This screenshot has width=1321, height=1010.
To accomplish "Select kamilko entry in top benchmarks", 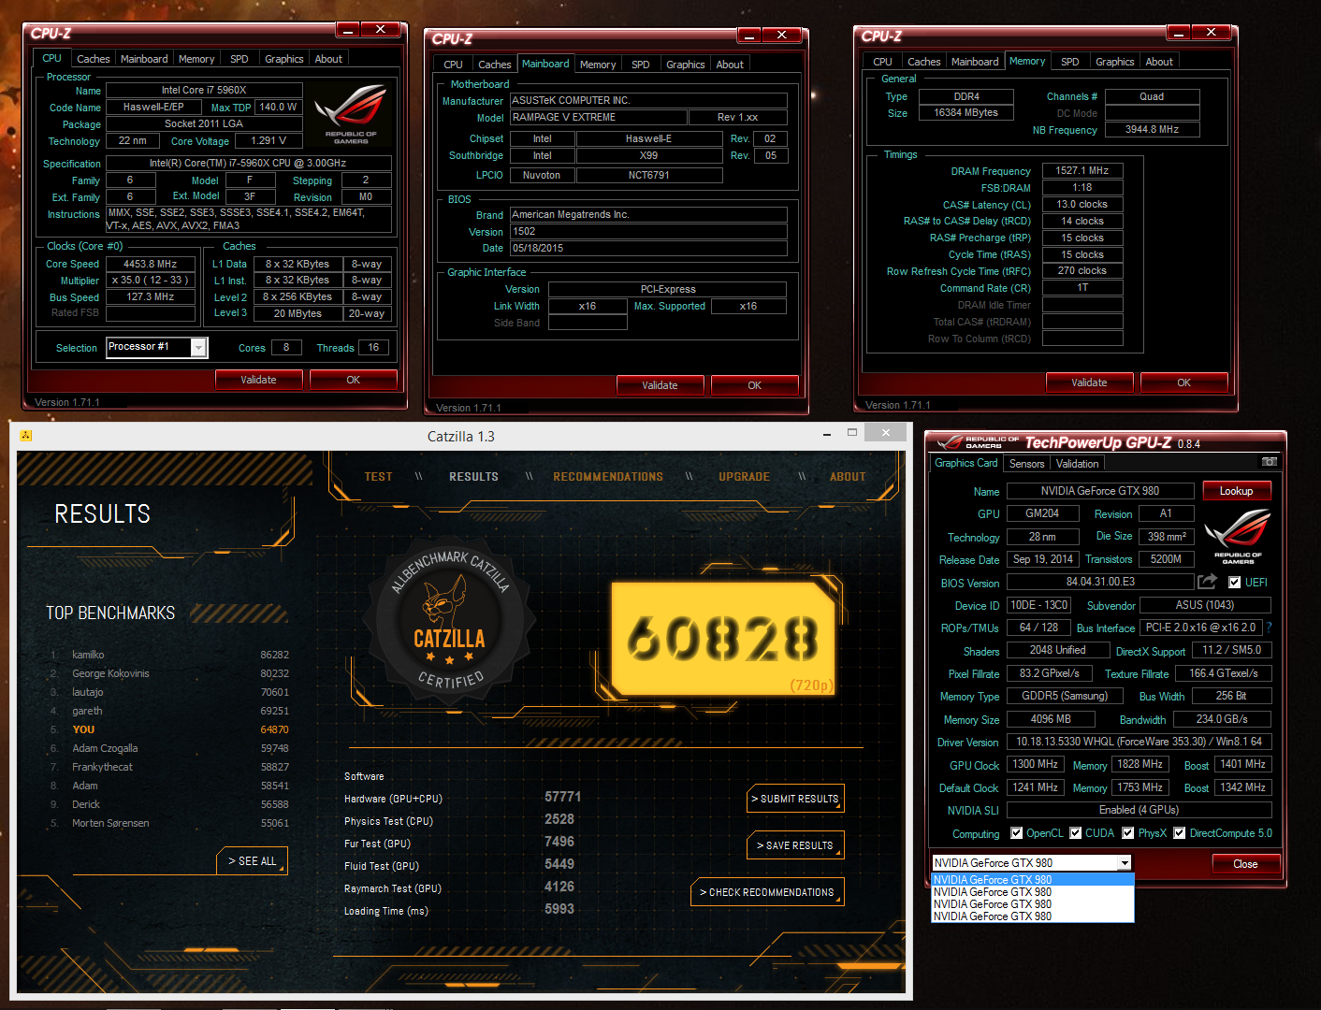I will click(x=168, y=655).
